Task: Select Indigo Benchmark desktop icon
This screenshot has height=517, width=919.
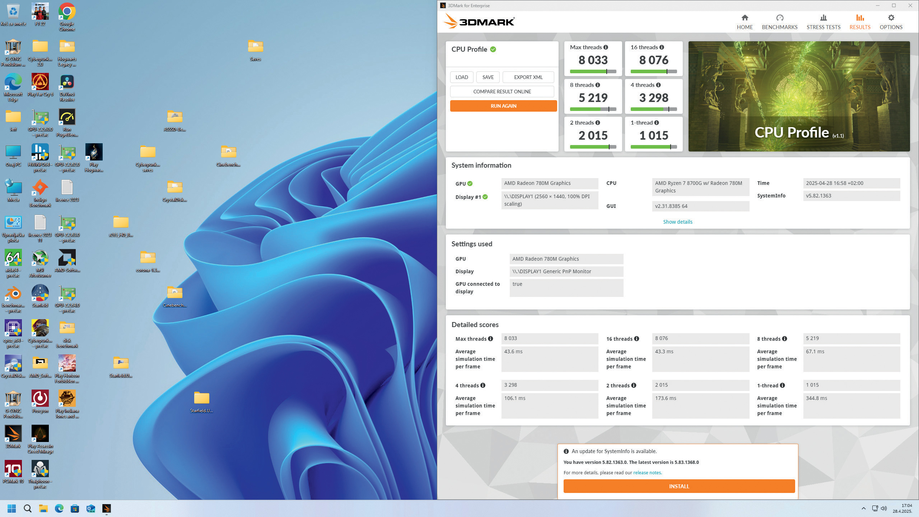Action: point(40,193)
